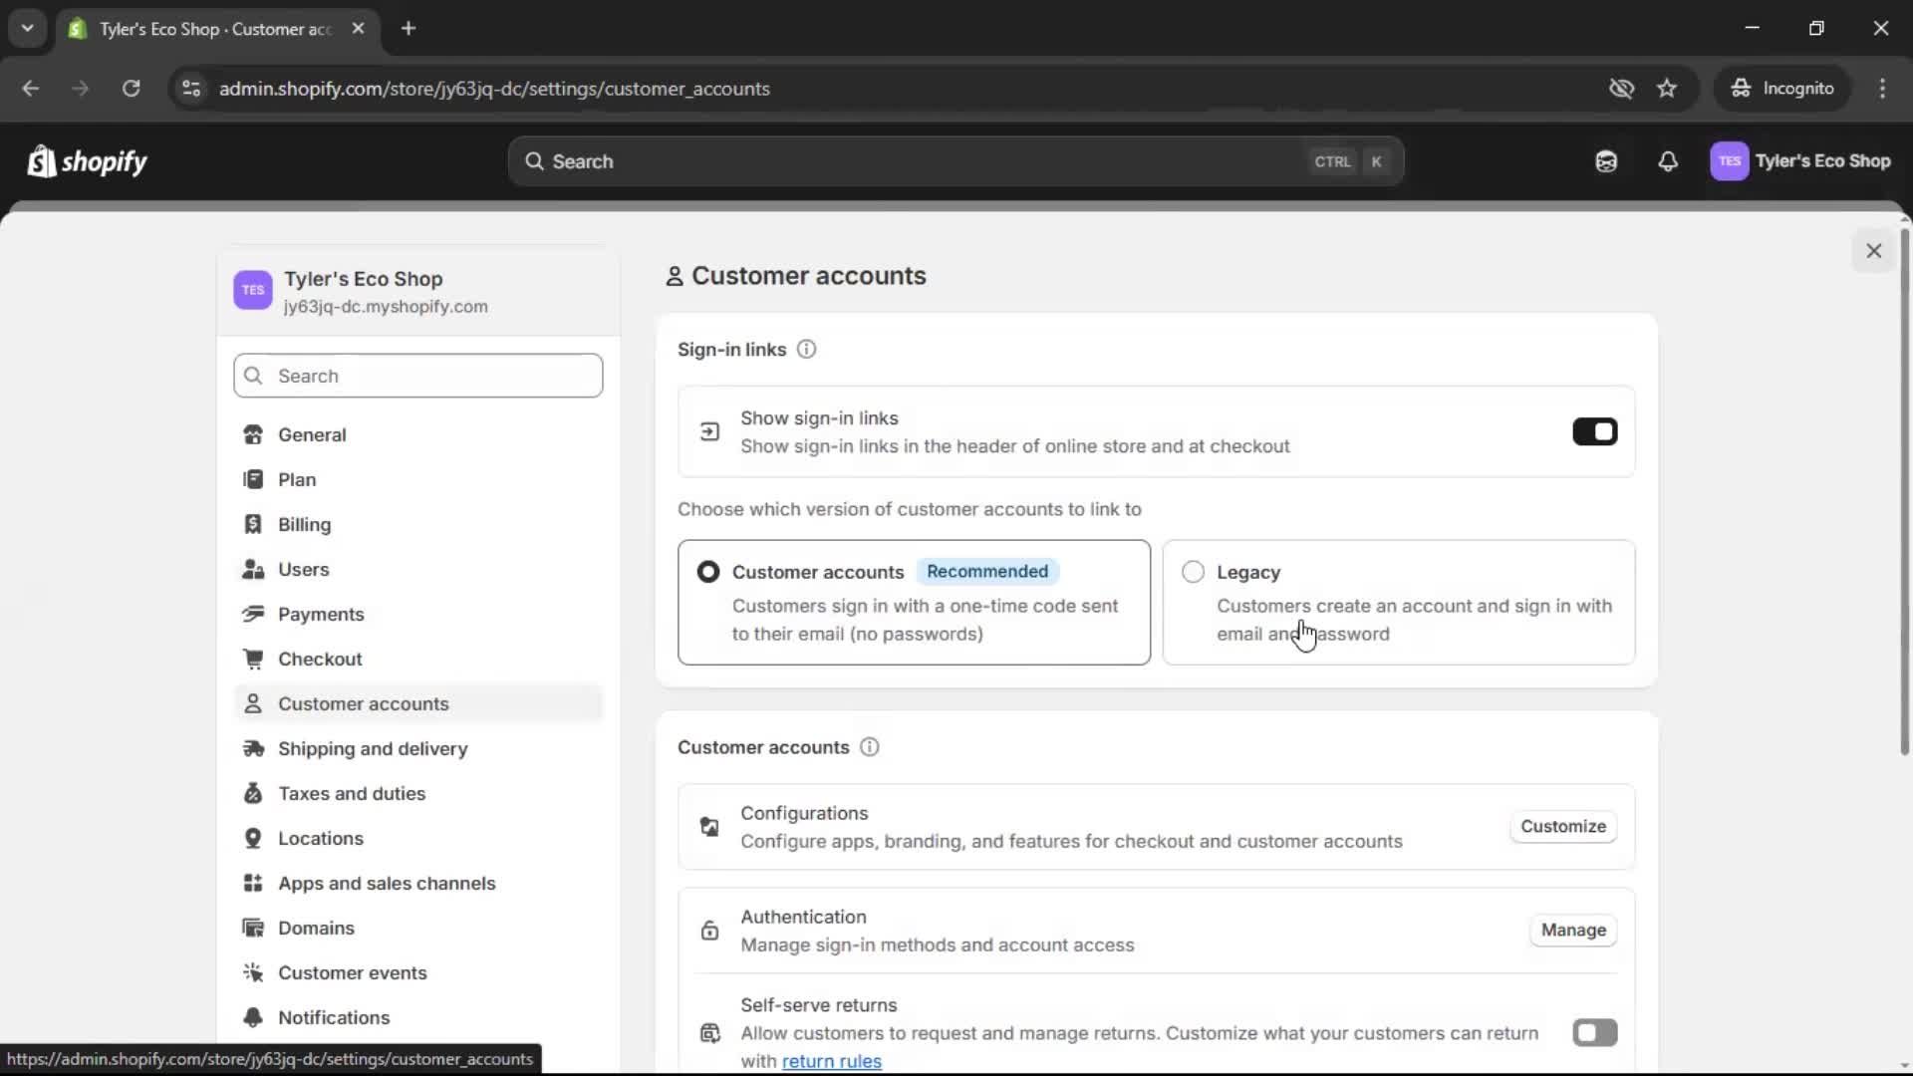Click the info icon next to Sign-in links
1913x1076 pixels.
pos(806,350)
